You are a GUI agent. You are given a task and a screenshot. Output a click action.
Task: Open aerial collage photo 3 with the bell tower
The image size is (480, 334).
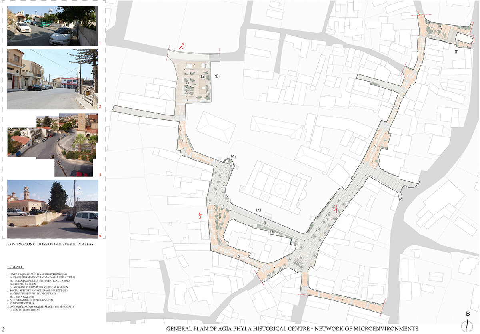53,145
